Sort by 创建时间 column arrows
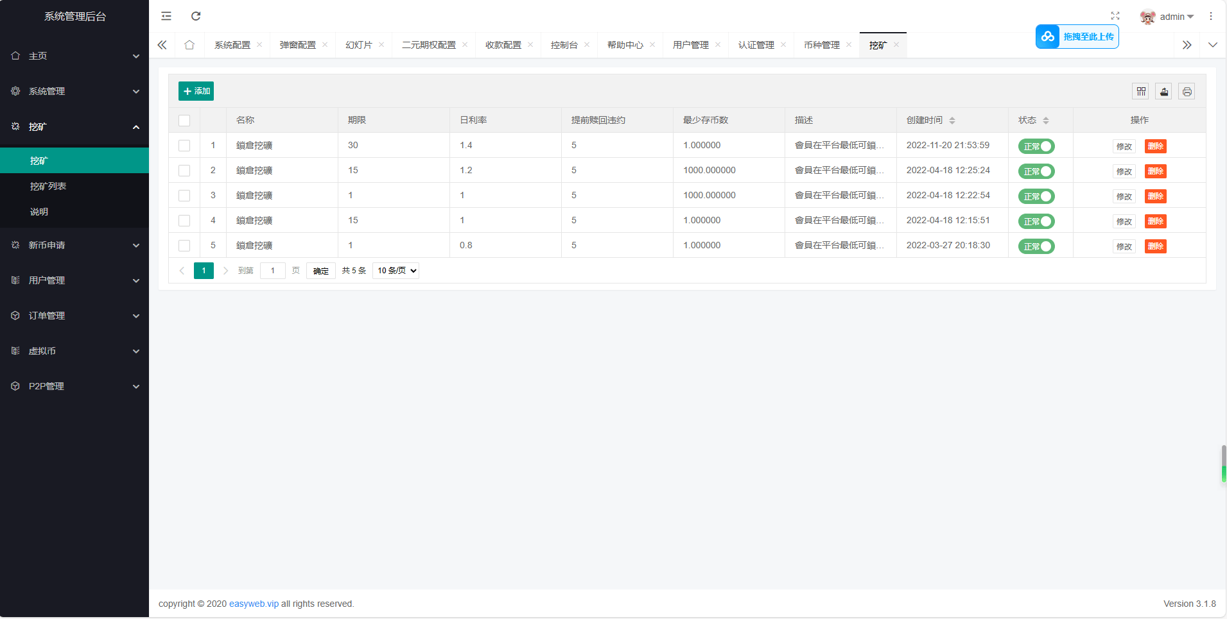The image size is (1227, 619). tap(952, 121)
